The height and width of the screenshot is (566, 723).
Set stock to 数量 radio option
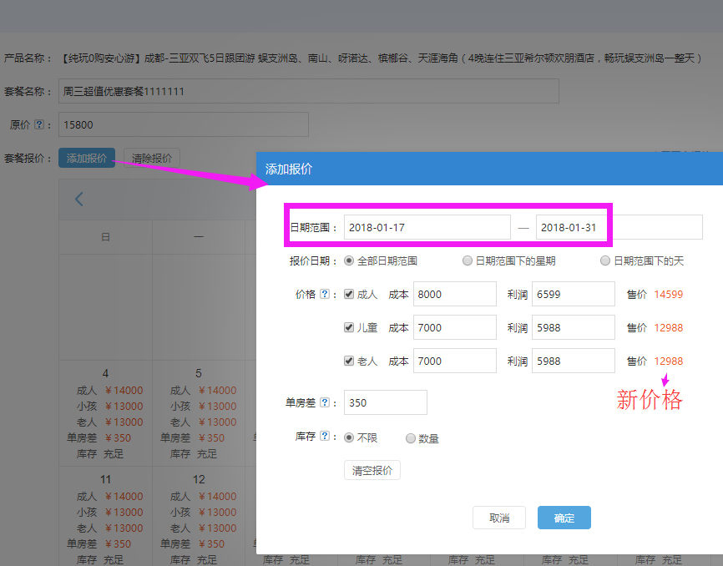point(410,438)
